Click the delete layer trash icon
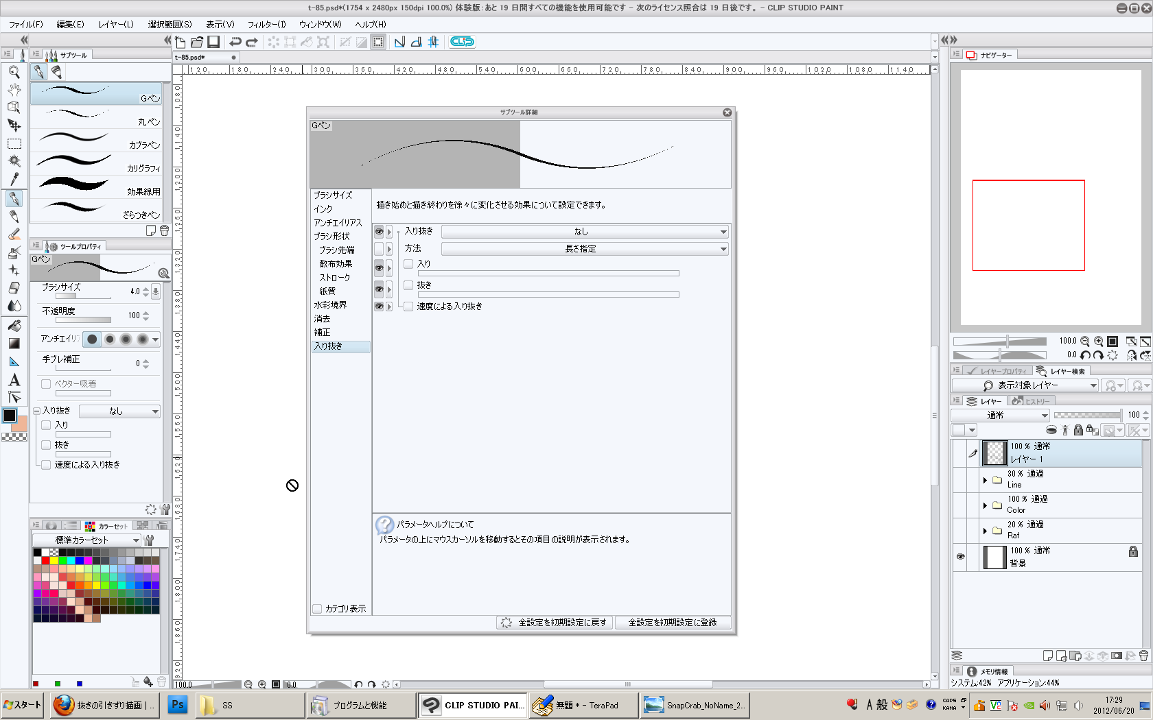 [x=1143, y=656]
